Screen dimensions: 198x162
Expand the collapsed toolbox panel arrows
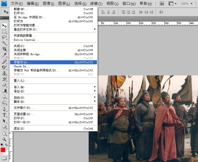click(1, 18)
